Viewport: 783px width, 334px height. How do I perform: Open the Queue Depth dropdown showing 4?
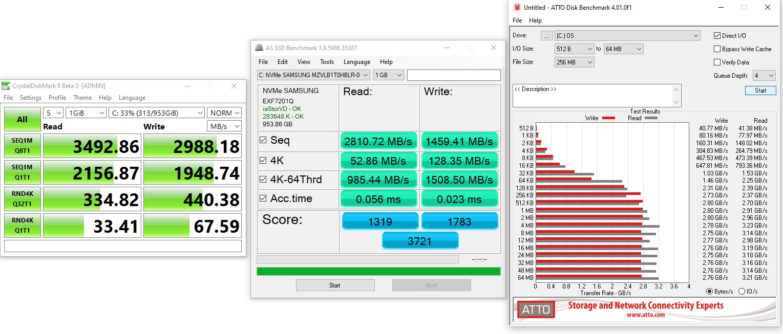[x=764, y=76]
